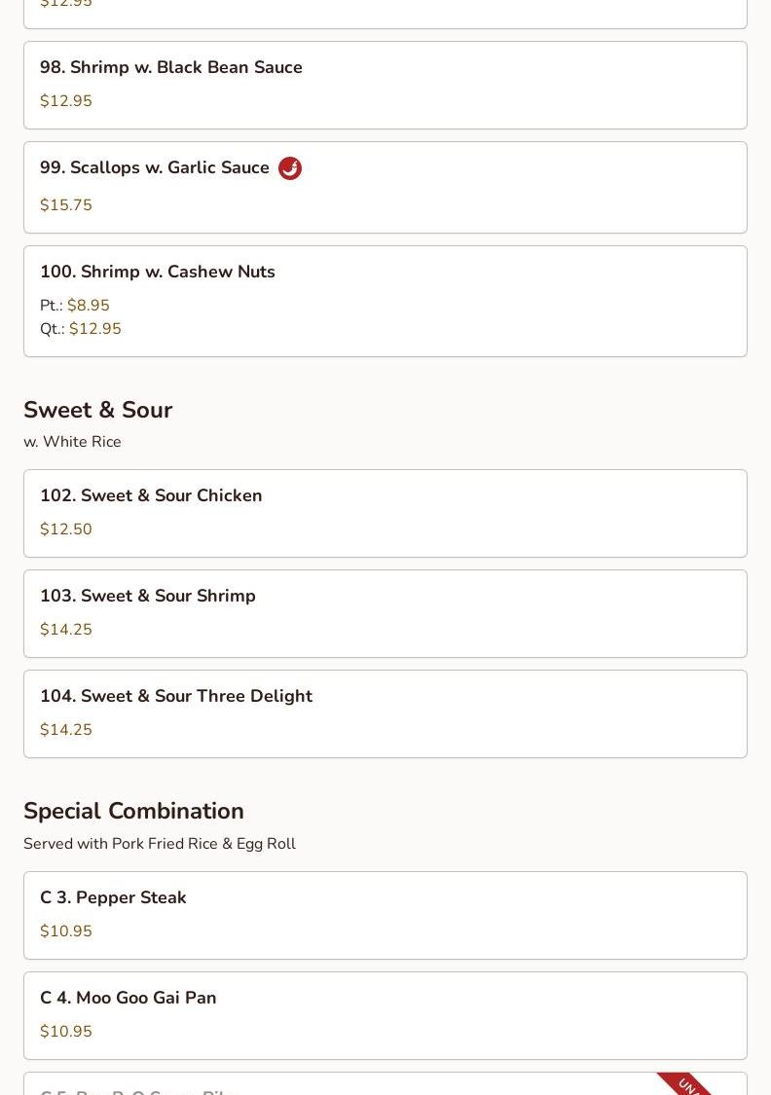This screenshot has width=771, height=1095.
Task: Click Served with Pork Fried Rice description
Action: tap(160, 844)
